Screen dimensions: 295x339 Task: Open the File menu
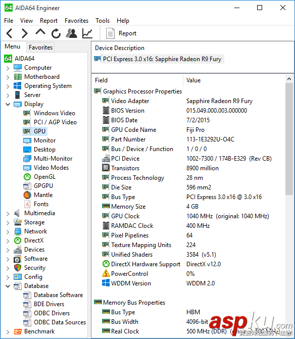click(9, 21)
